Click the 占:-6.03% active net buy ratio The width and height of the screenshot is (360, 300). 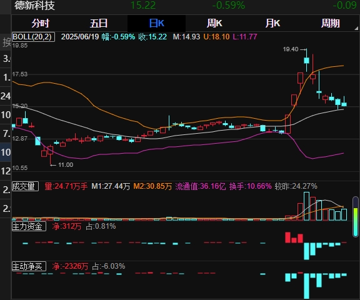pyautogui.click(x=109, y=266)
